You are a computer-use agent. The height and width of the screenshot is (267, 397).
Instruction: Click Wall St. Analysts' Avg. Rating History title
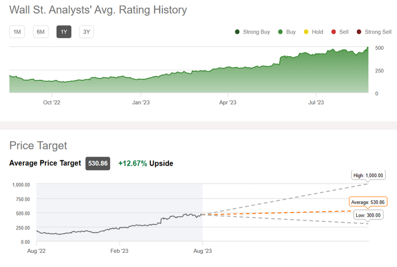click(x=98, y=10)
